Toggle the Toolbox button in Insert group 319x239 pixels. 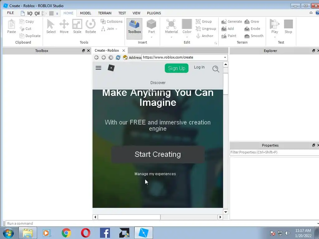click(x=134, y=28)
